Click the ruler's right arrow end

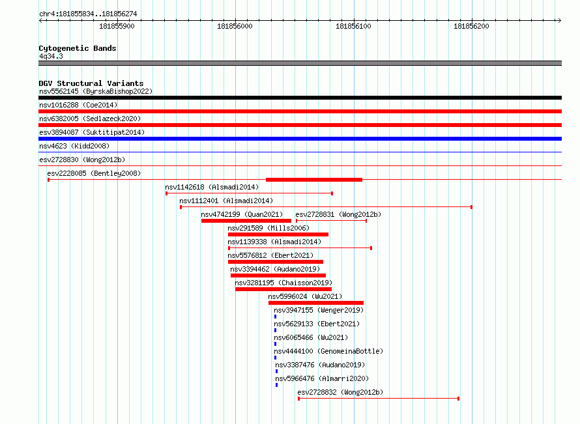coord(559,20)
